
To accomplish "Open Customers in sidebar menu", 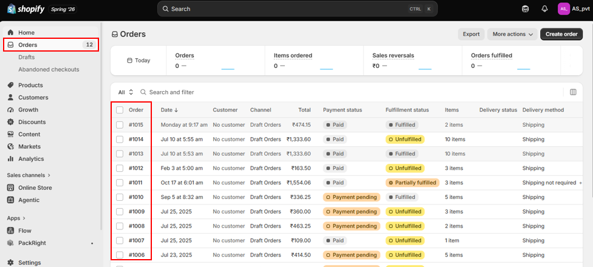I will point(33,98).
